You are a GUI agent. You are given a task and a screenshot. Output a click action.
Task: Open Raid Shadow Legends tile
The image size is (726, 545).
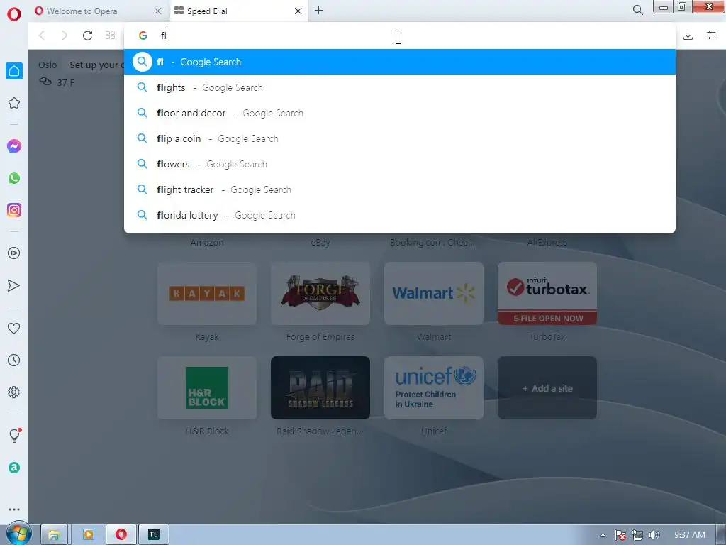coord(320,388)
